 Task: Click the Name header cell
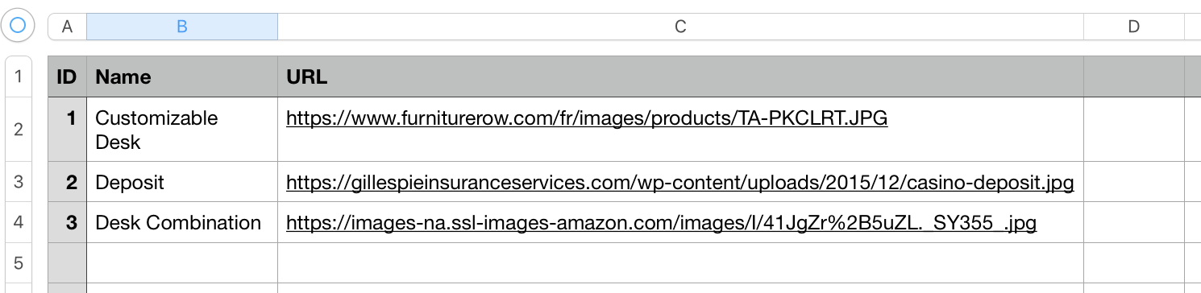coord(182,77)
